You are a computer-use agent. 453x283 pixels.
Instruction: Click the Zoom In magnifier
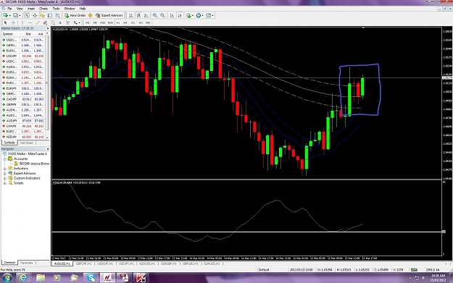point(155,15)
